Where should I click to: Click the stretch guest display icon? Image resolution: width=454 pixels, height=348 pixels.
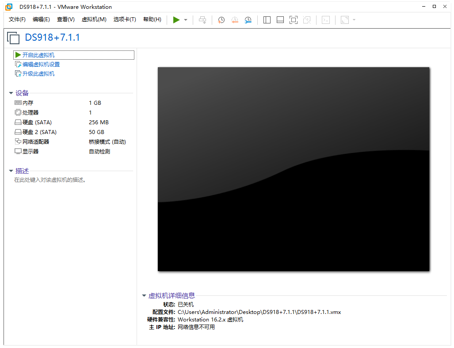(344, 20)
